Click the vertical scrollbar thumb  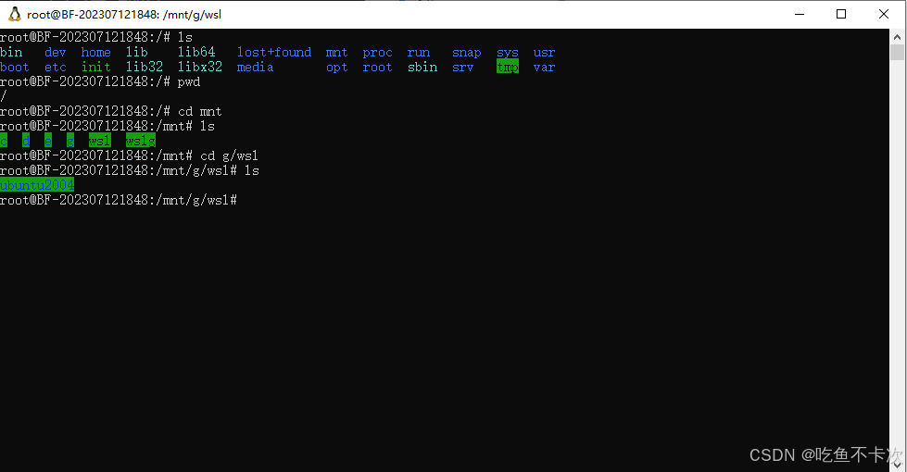click(897, 53)
